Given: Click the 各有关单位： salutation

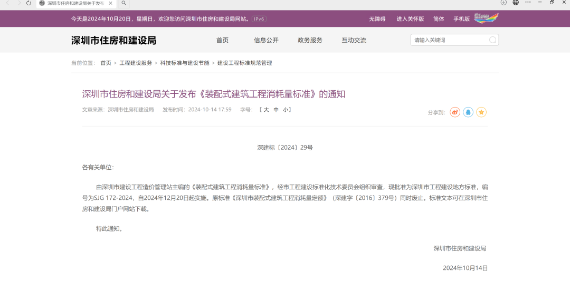Looking at the screenshot, I should tap(98, 168).
